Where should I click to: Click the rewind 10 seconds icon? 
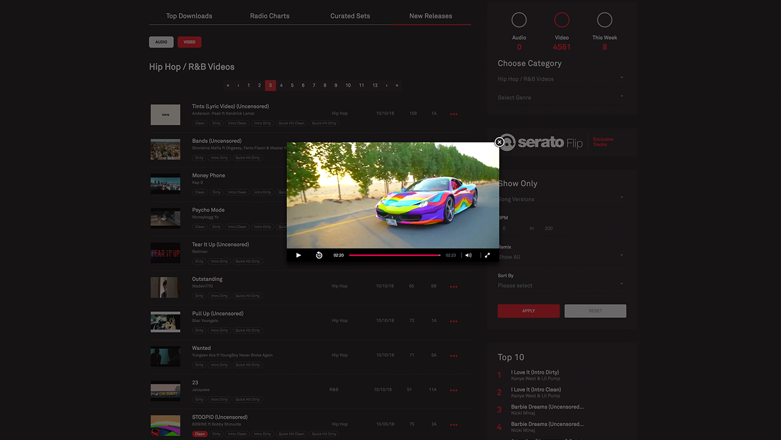tap(319, 255)
